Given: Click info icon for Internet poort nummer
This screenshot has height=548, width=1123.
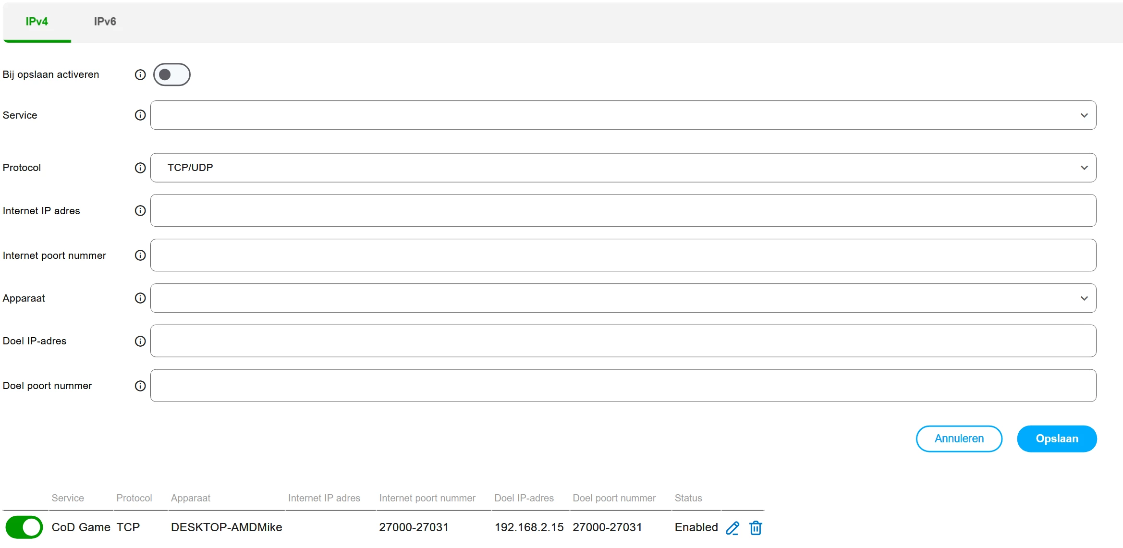Looking at the screenshot, I should pos(140,256).
